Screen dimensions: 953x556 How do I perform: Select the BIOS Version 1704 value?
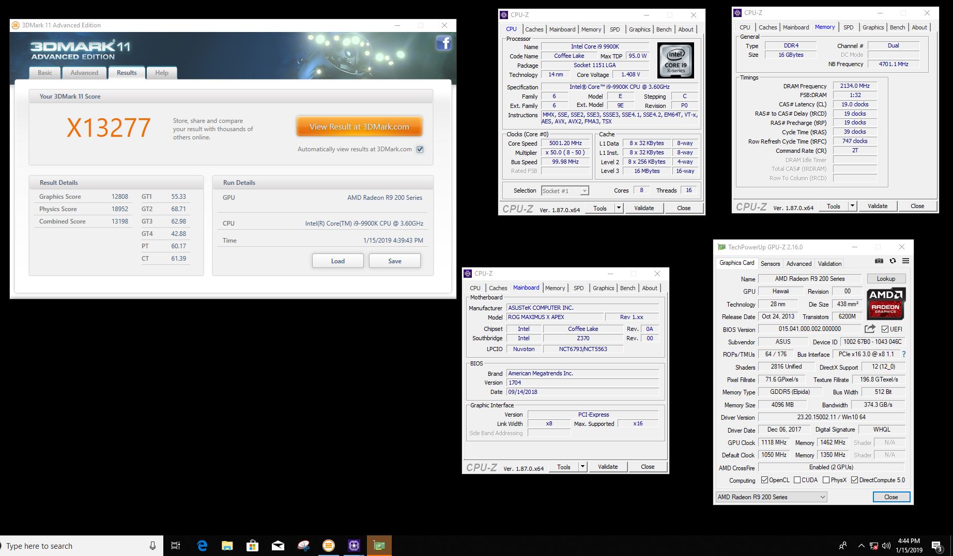coord(515,383)
